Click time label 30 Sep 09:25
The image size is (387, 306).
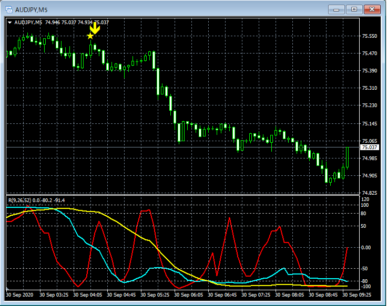(x=357, y=295)
